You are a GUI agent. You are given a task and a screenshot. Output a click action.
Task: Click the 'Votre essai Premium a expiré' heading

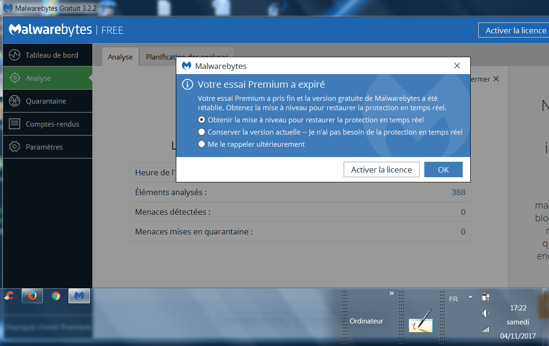(261, 84)
